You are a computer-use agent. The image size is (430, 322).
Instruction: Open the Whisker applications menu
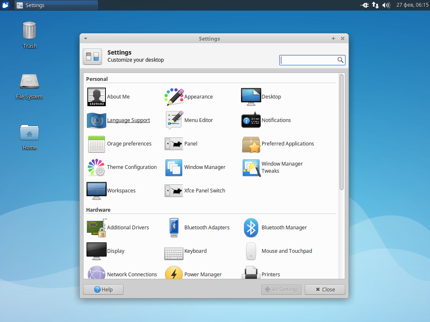tap(5, 5)
